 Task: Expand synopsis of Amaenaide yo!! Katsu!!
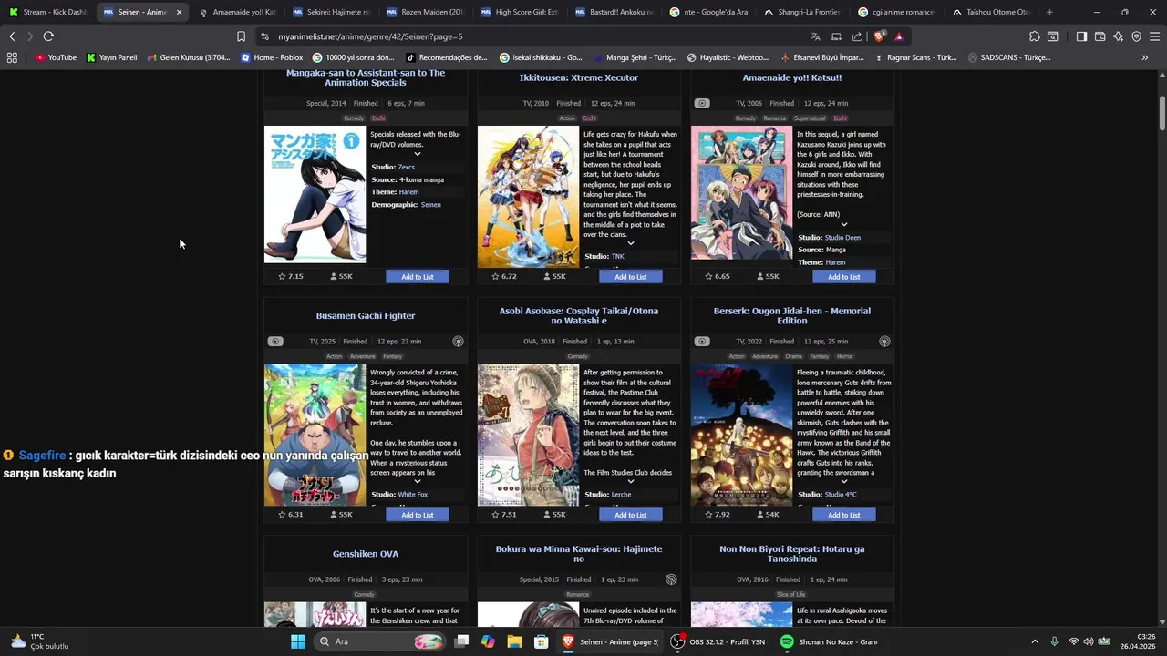click(x=844, y=224)
